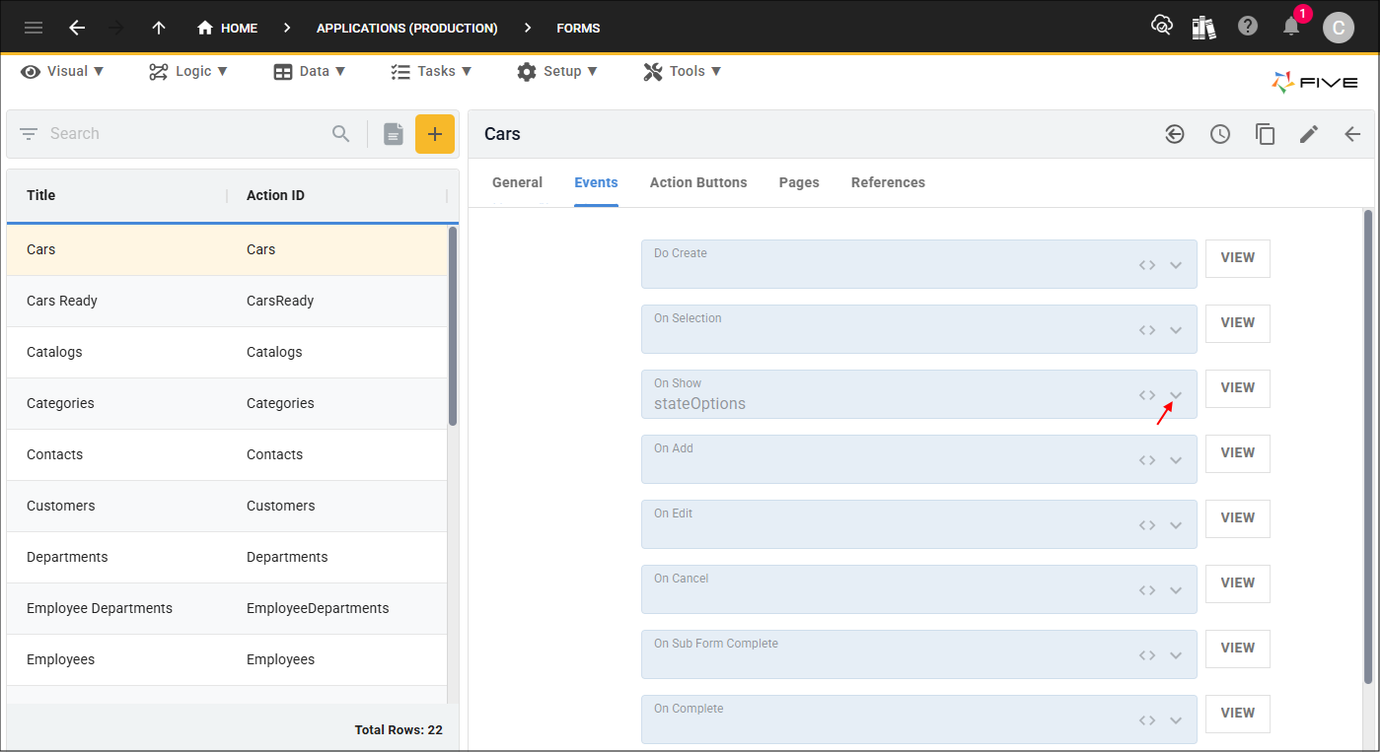Open the user avatar C
This screenshot has height=752, width=1380.
[1339, 28]
